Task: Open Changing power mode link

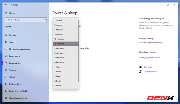Action: pos(149,57)
